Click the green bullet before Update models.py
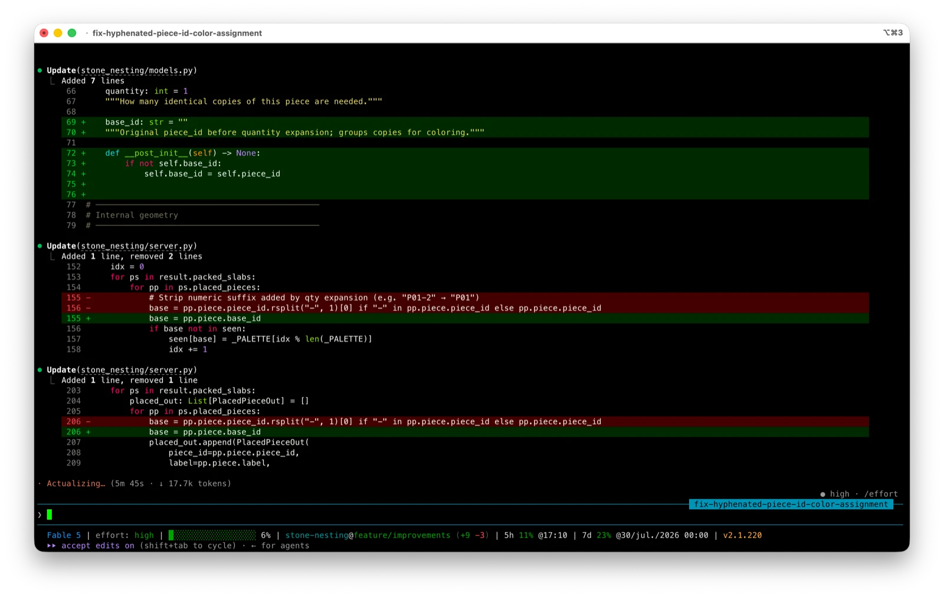This screenshot has width=944, height=597. point(40,70)
